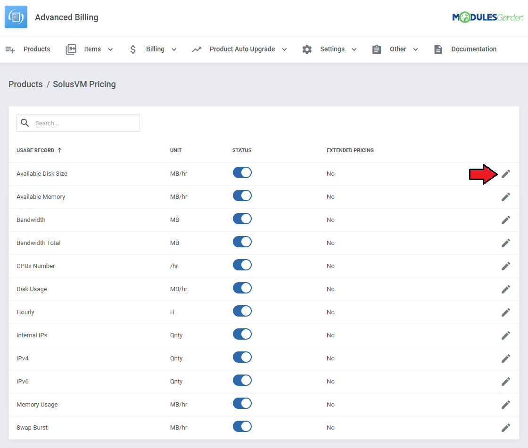Turn off the Bandwidth status

click(x=242, y=219)
